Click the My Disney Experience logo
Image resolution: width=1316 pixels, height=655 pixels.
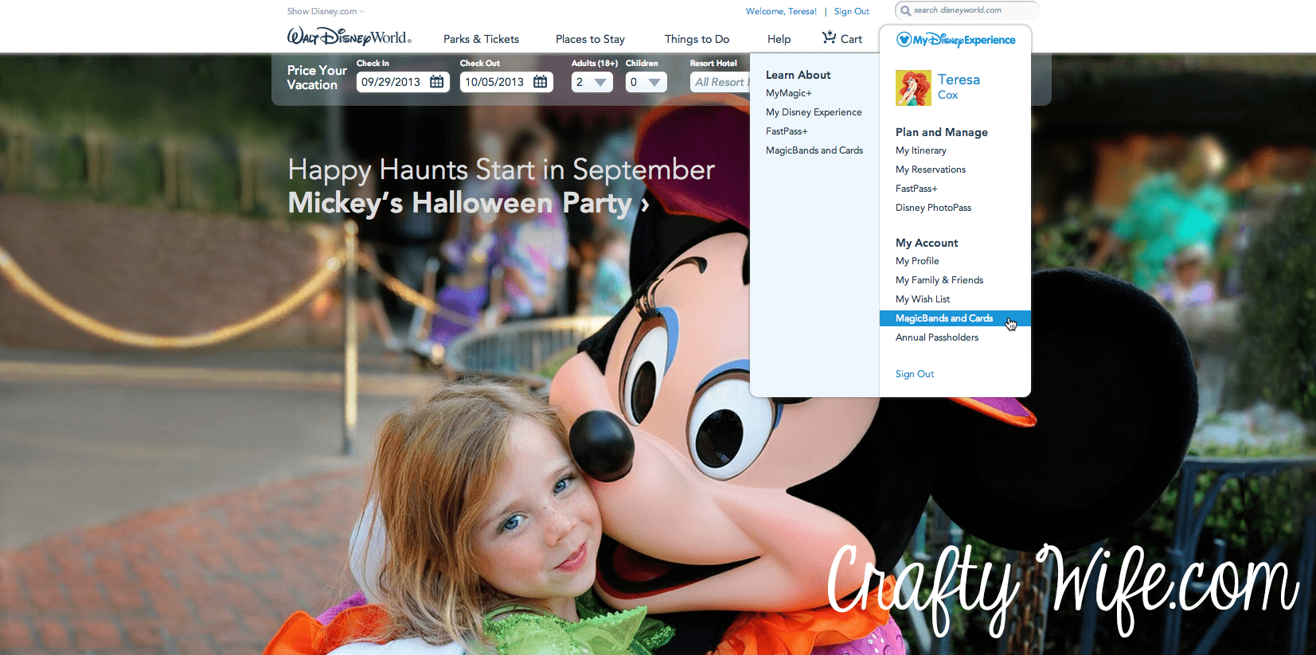tap(955, 40)
